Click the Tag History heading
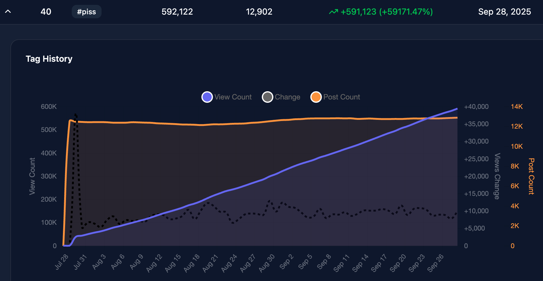 49,59
